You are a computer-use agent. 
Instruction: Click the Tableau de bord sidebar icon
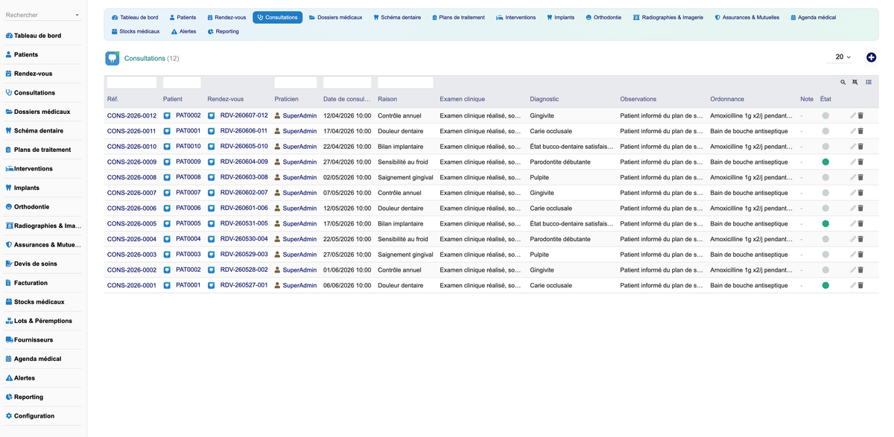point(9,36)
